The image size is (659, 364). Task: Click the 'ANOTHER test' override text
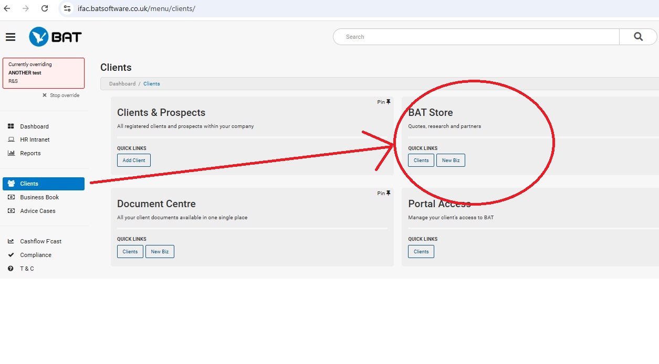pyautogui.click(x=25, y=73)
